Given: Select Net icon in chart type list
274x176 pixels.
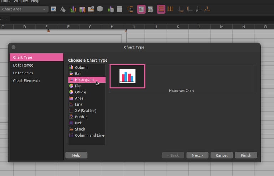Looking at the screenshot, I should point(71,123).
